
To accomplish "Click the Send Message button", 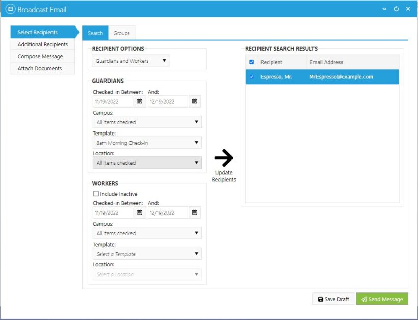I will pos(382,299).
